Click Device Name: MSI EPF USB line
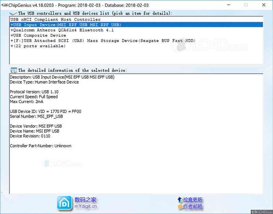This screenshot has width=273, height=214. coord(34,131)
